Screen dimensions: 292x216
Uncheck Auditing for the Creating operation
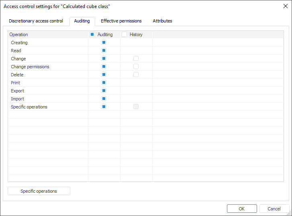pos(104,43)
